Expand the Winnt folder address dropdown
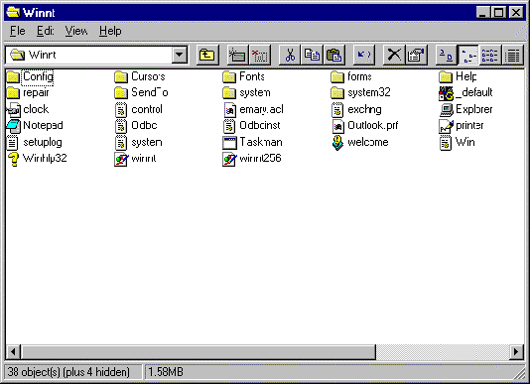The height and width of the screenshot is (384, 530). (180, 55)
